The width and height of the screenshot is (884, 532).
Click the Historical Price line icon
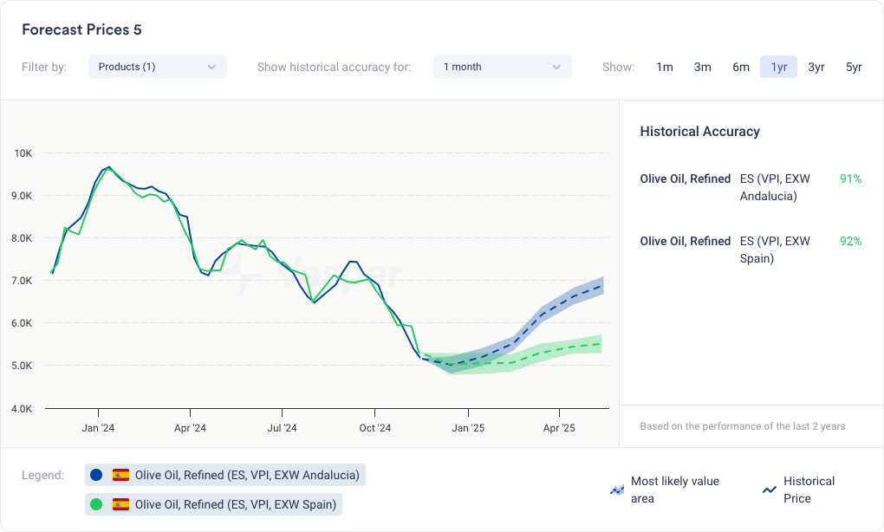click(x=769, y=490)
